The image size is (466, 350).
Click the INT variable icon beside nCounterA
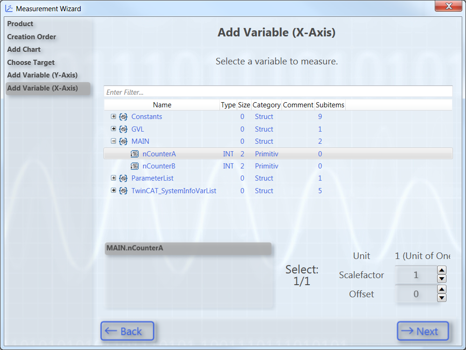click(135, 154)
